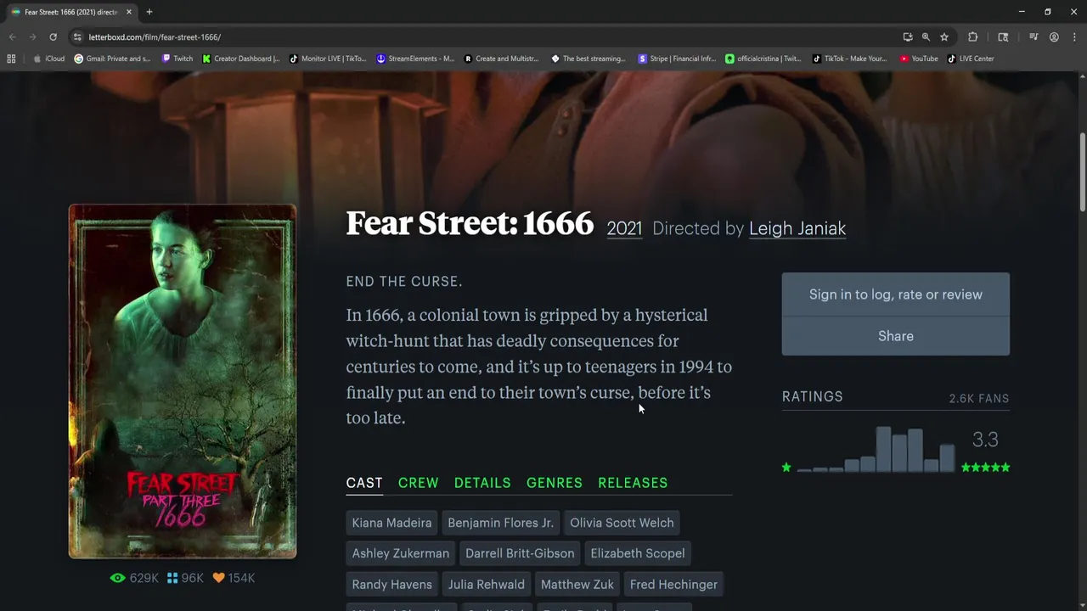Open cast member Fred Hechinger

pyautogui.click(x=673, y=585)
